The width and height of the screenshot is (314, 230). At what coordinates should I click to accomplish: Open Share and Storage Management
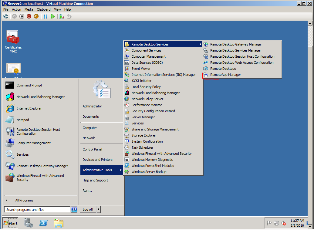pyautogui.click(x=163, y=129)
